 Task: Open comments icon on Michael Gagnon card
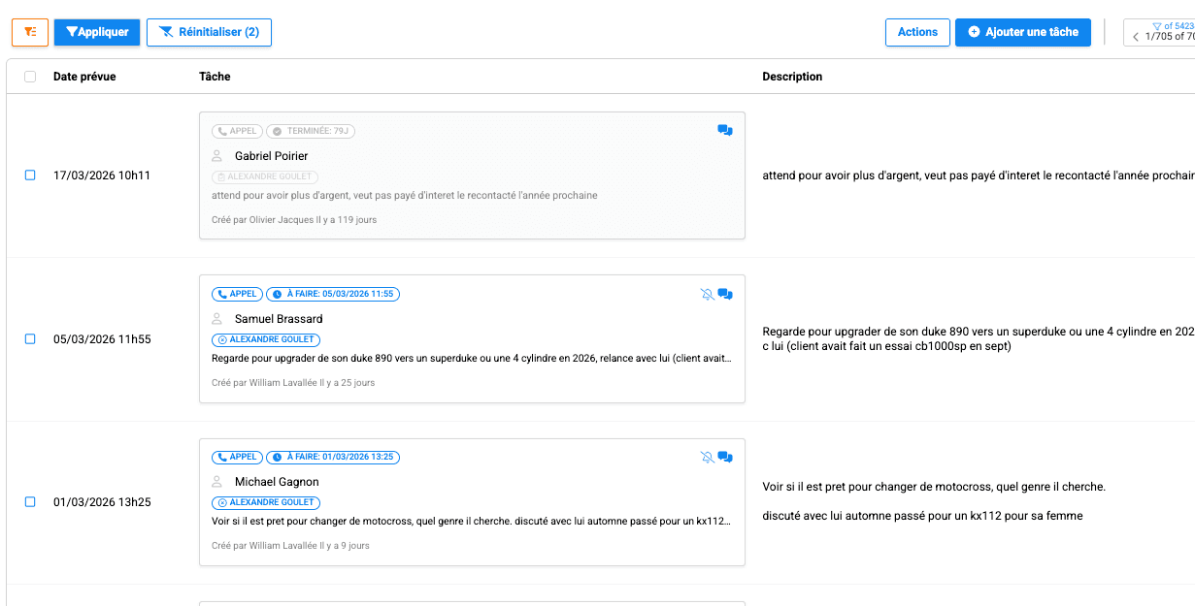point(725,457)
